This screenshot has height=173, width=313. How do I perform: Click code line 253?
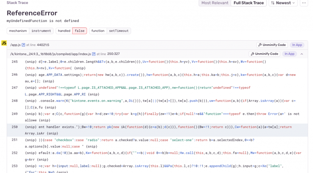point(157,168)
